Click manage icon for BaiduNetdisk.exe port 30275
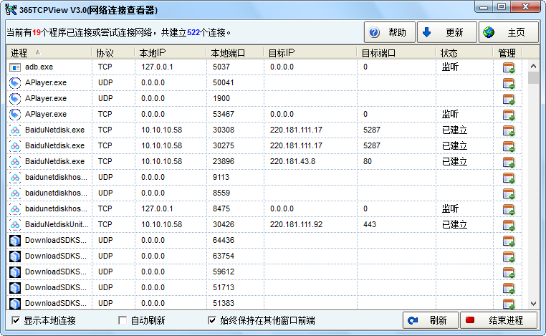Screen dimensions: 546x336 [x=509, y=147]
